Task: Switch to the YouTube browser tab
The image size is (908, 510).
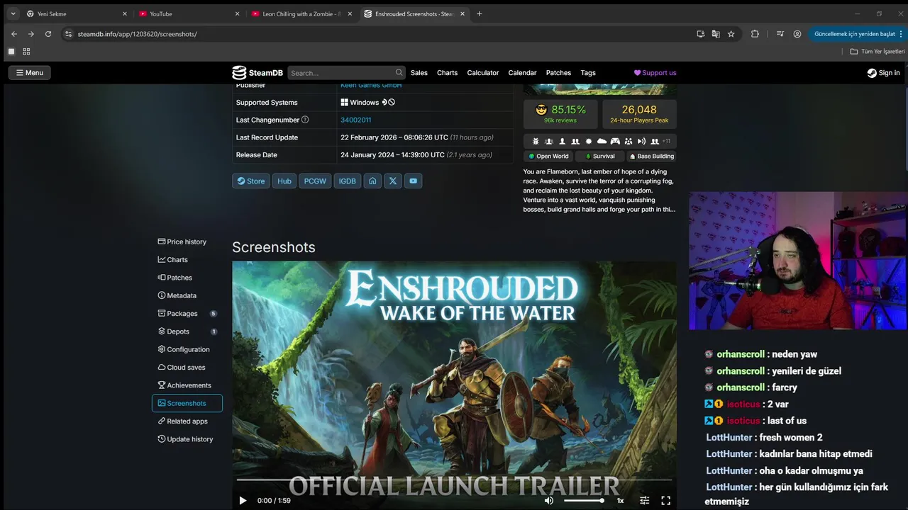Action: coord(188,13)
